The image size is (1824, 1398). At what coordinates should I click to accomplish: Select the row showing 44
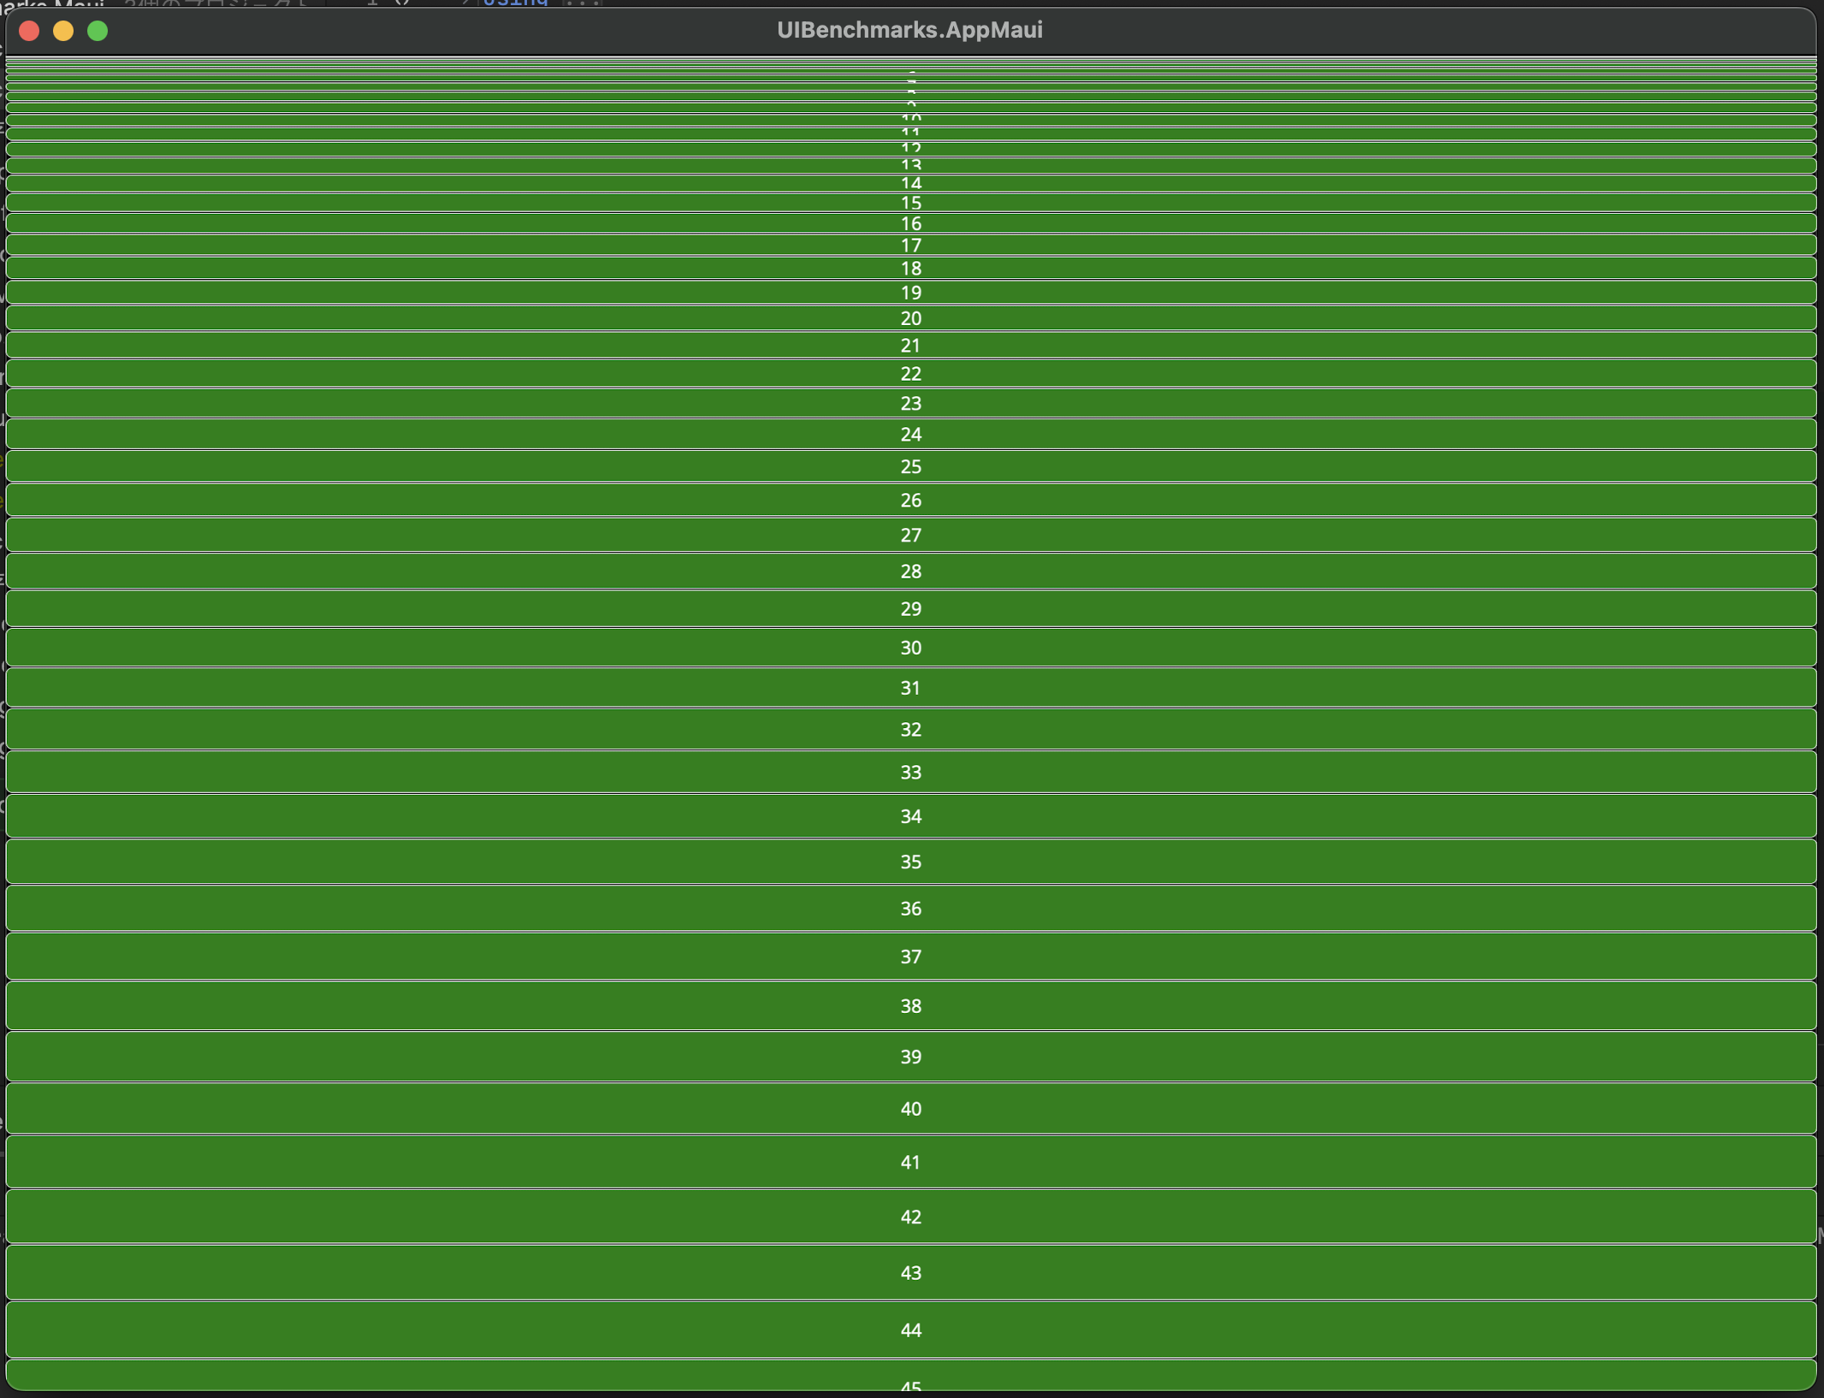pyautogui.click(x=910, y=1330)
